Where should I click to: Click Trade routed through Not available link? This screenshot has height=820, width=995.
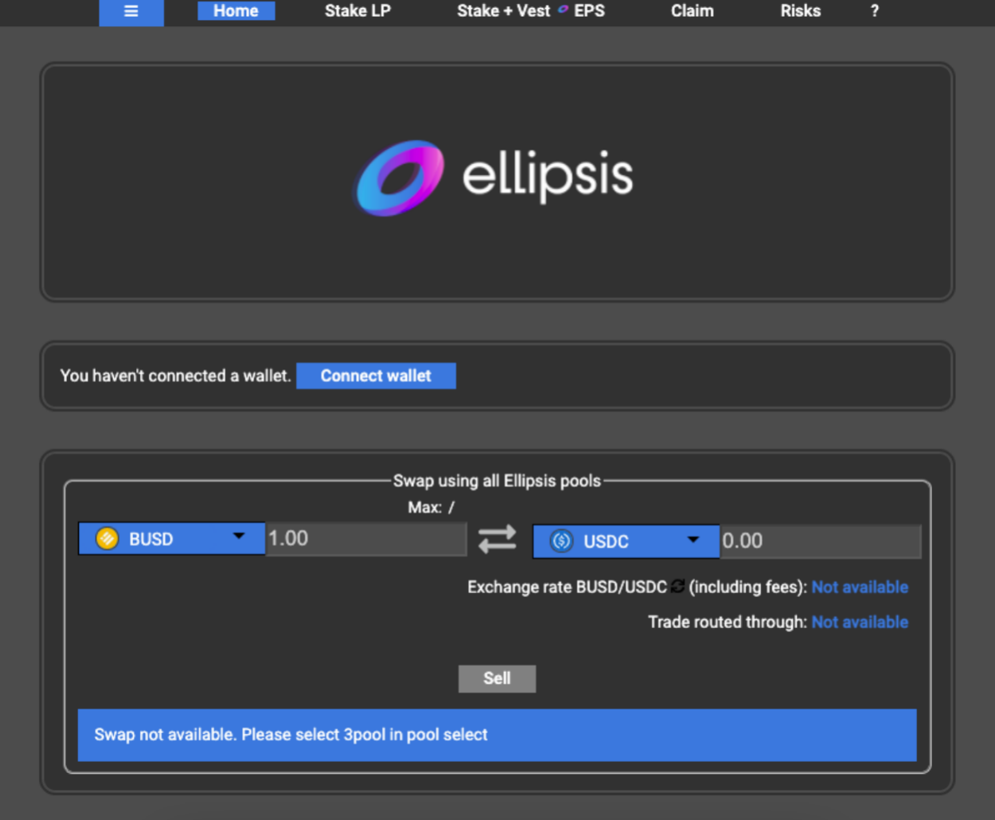860,623
